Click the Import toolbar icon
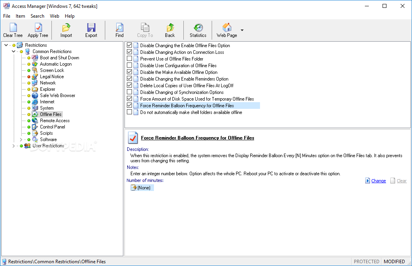Viewport: 412px width, 266px height. (x=66, y=28)
